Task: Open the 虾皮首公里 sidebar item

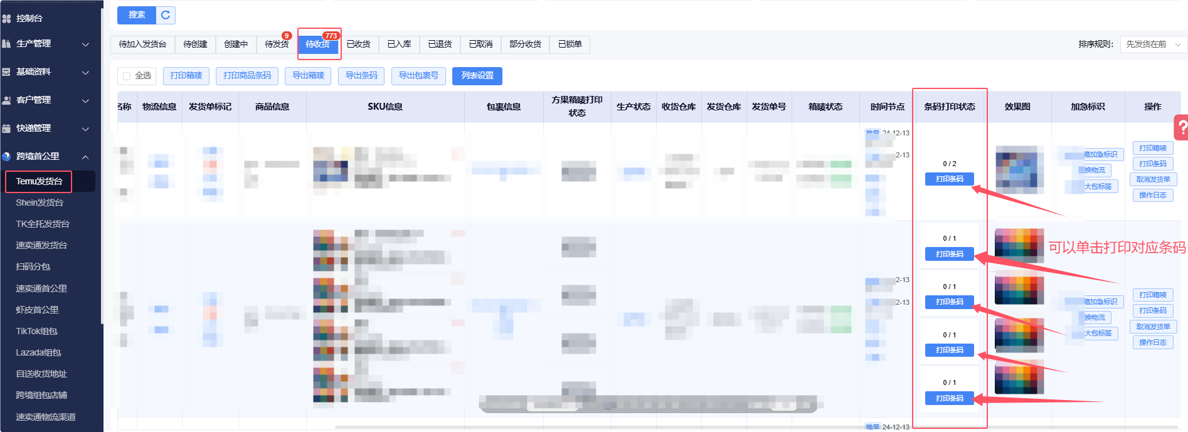Action: 37,310
